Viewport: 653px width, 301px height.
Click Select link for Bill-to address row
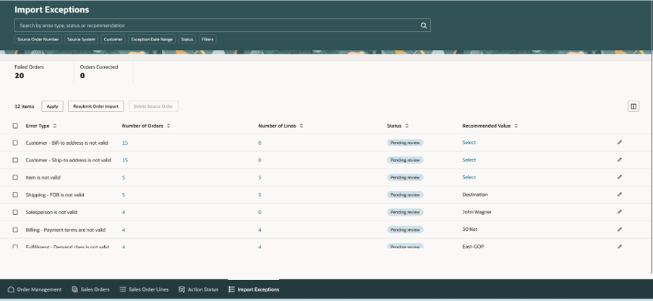tap(469, 143)
